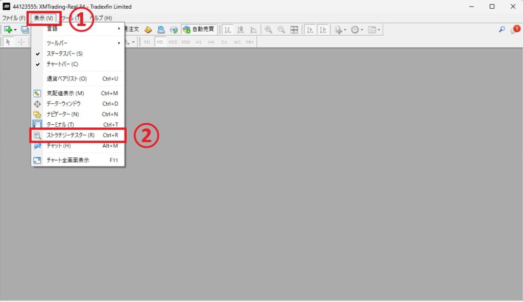523x302 pixels.
Task: Toggle the auto scroll chart icon
Action: click(x=310, y=30)
